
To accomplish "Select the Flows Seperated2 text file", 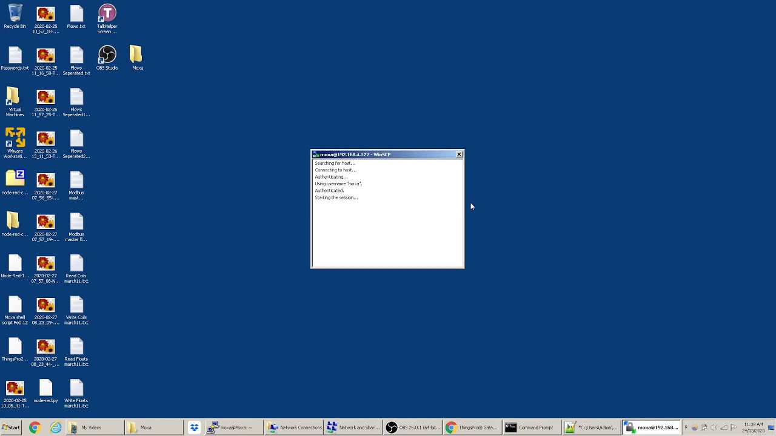I will [76, 144].
